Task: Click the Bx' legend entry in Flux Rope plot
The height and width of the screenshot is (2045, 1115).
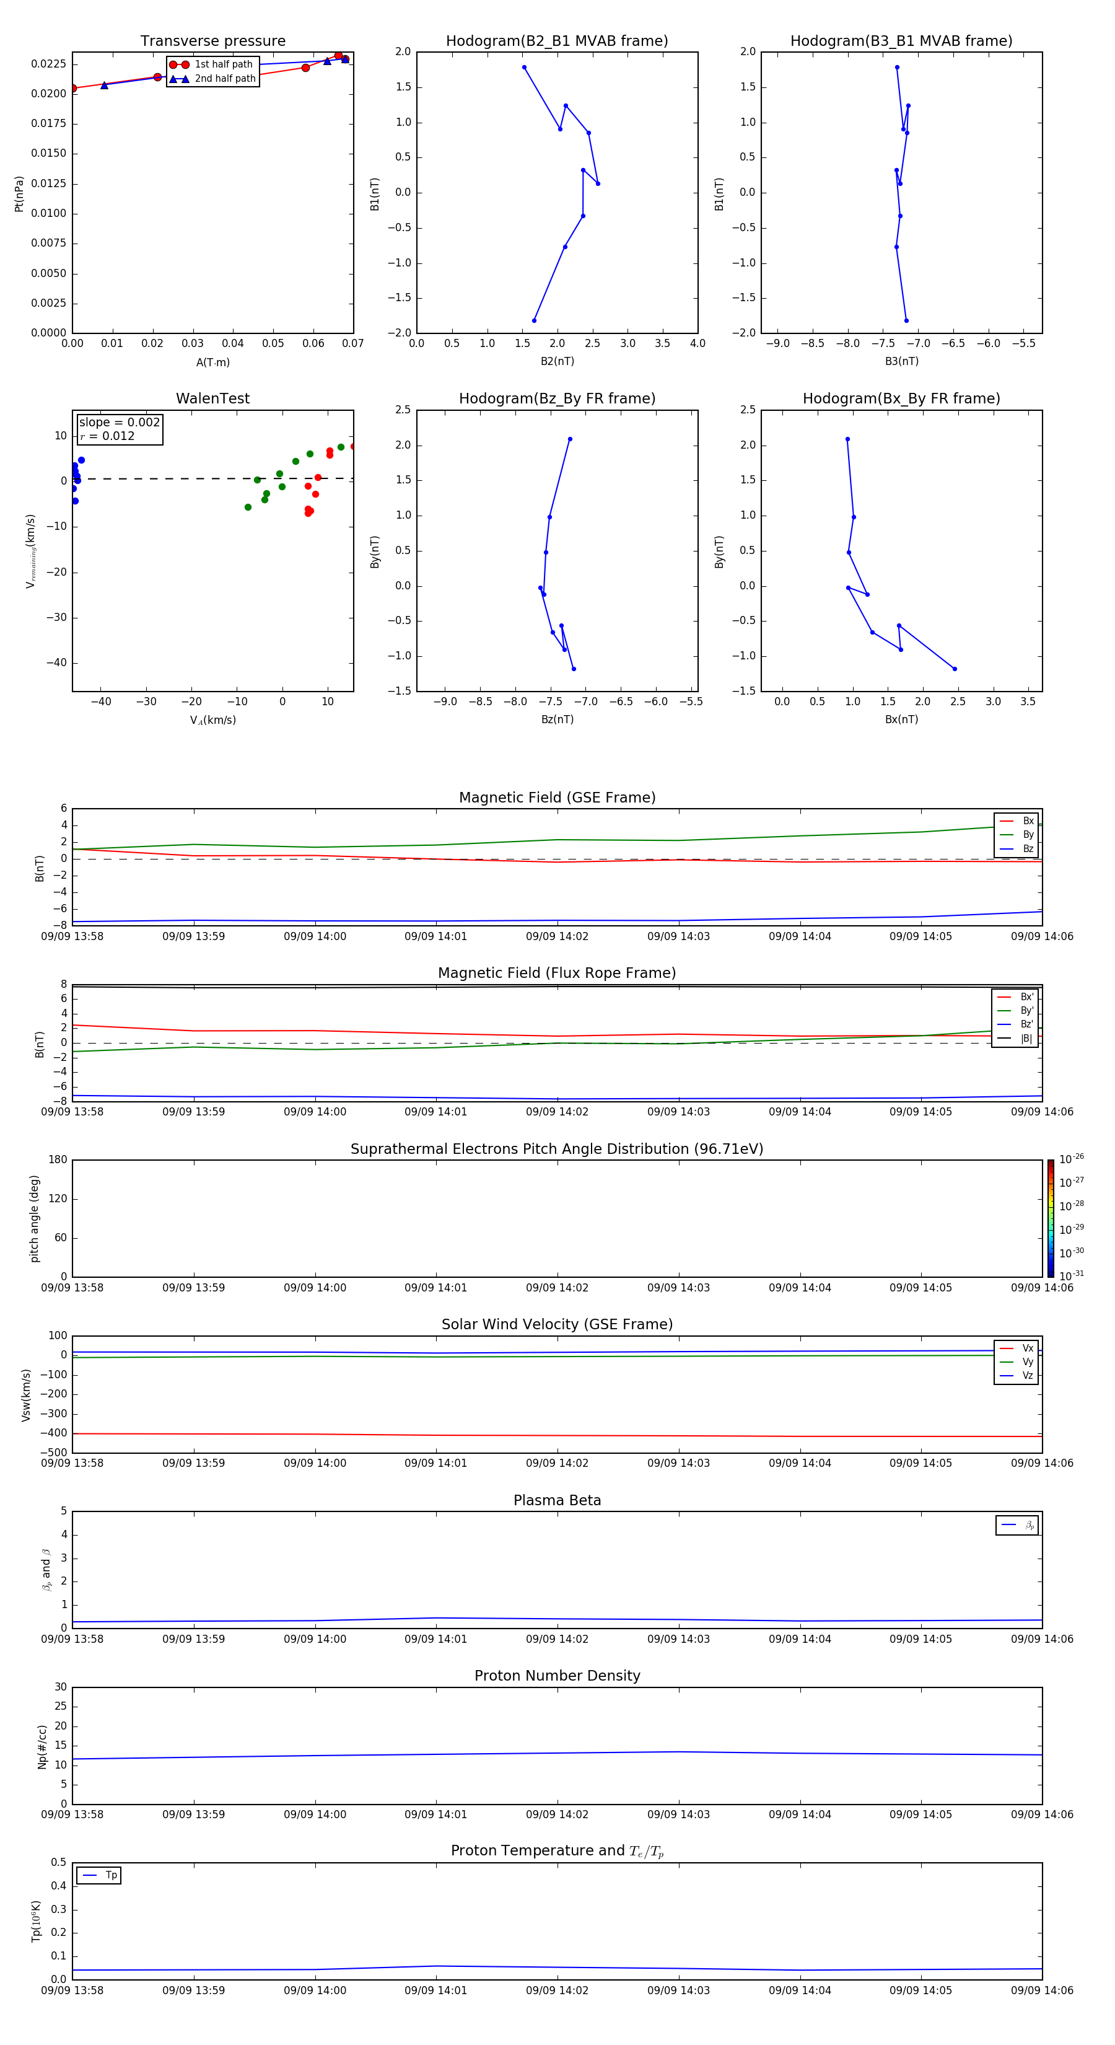Action: 1016,997
